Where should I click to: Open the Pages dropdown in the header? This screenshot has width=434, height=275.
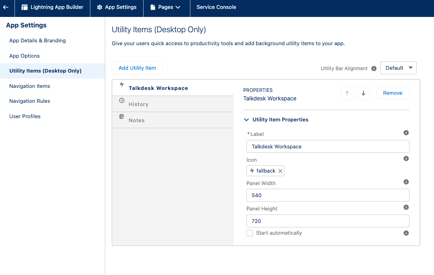point(166,6)
